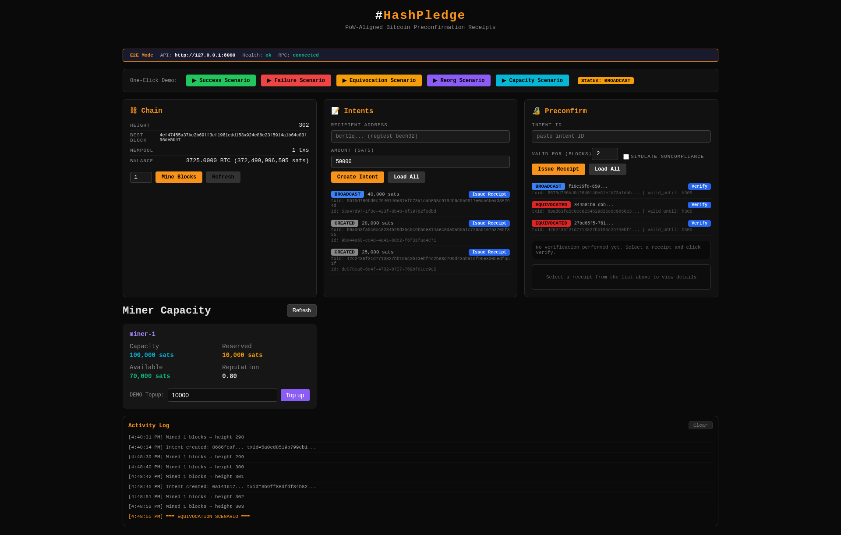This screenshot has width=841, height=535.
Task: Clear the Activity Log
Action: 700,425
